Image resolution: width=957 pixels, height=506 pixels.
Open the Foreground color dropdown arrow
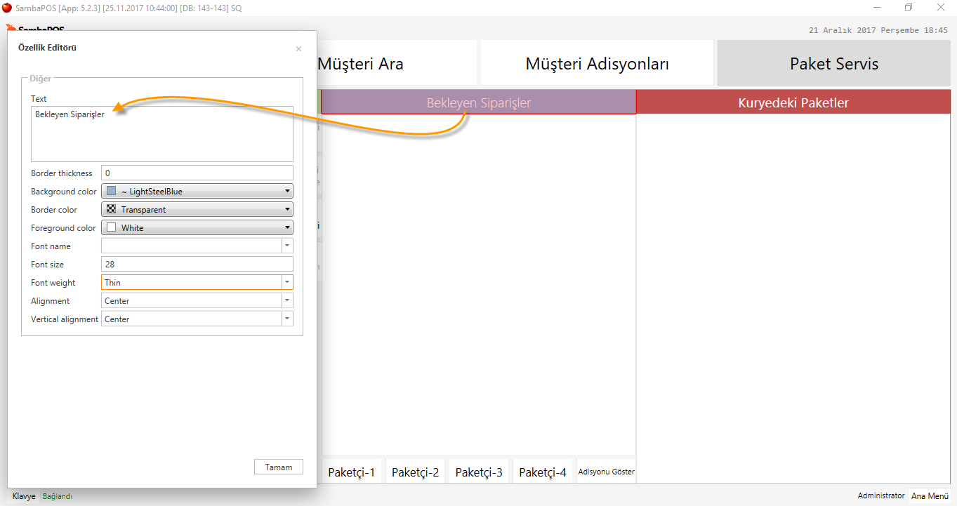[287, 227]
